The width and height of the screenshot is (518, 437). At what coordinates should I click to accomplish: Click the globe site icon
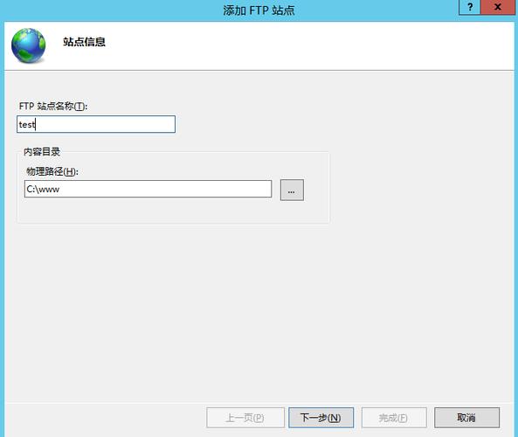29,45
